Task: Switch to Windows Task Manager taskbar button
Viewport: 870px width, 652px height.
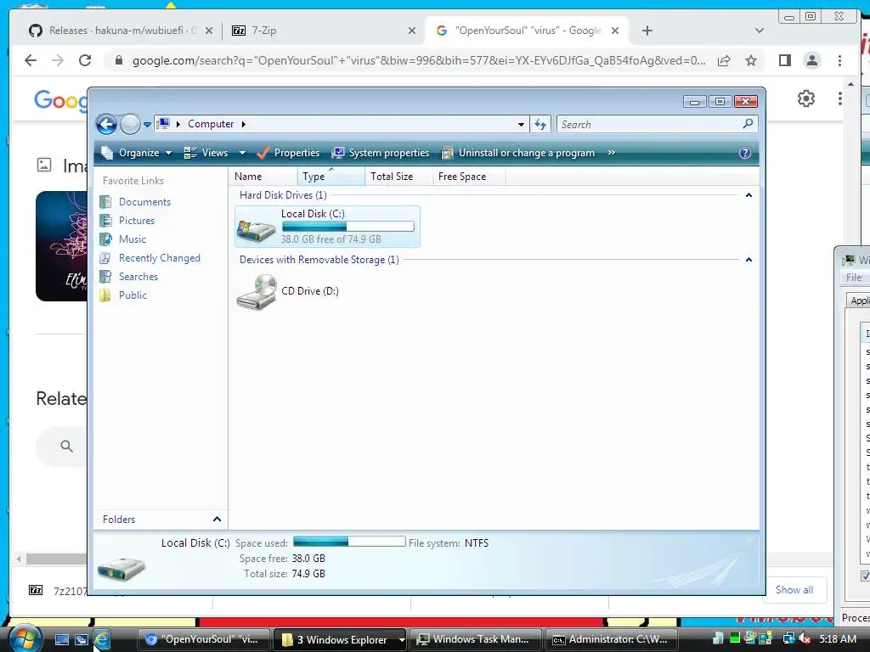Action: click(476, 639)
